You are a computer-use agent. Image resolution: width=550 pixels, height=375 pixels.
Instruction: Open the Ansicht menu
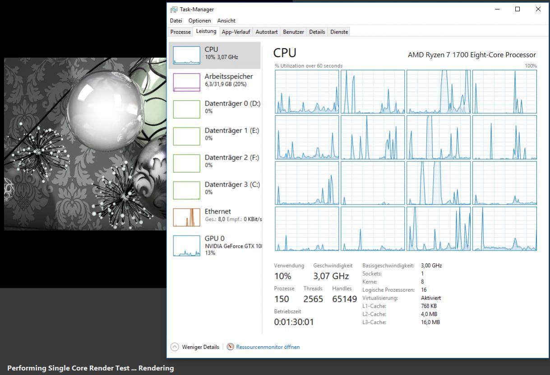pyautogui.click(x=226, y=21)
